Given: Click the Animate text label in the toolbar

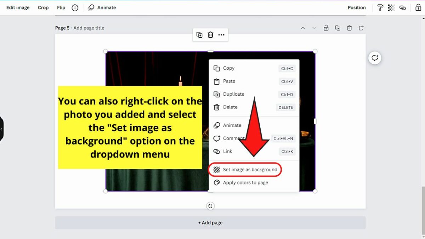Looking at the screenshot, I should [107, 7].
